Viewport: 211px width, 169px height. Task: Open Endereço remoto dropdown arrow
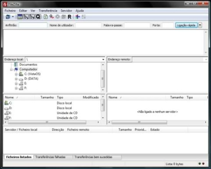206,60
